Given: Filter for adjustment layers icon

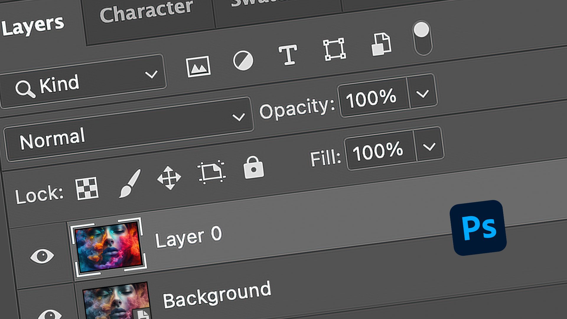Looking at the screenshot, I should (x=243, y=61).
